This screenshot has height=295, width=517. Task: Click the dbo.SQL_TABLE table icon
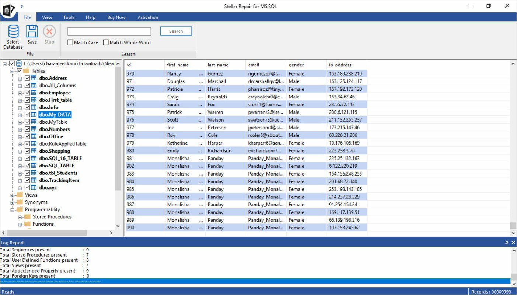coord(34,166)
